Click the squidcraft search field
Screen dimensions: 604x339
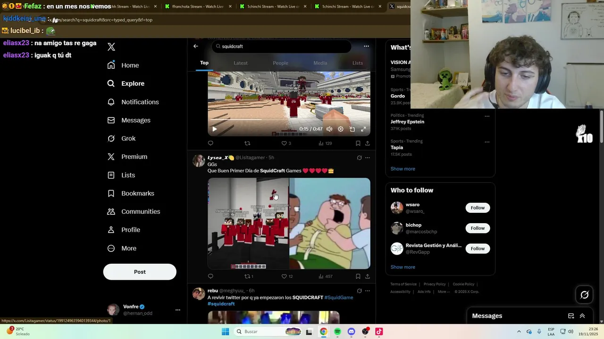tap(282, 46)
